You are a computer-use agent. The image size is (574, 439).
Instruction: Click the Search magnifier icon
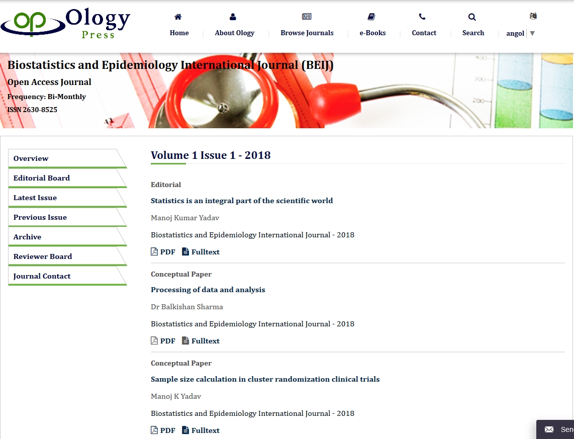click(472, 17)
